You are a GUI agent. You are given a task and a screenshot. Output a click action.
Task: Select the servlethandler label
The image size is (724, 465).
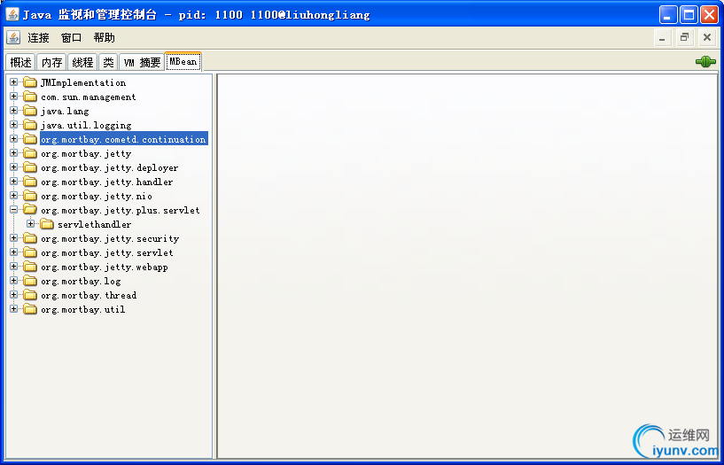[94, 224]
